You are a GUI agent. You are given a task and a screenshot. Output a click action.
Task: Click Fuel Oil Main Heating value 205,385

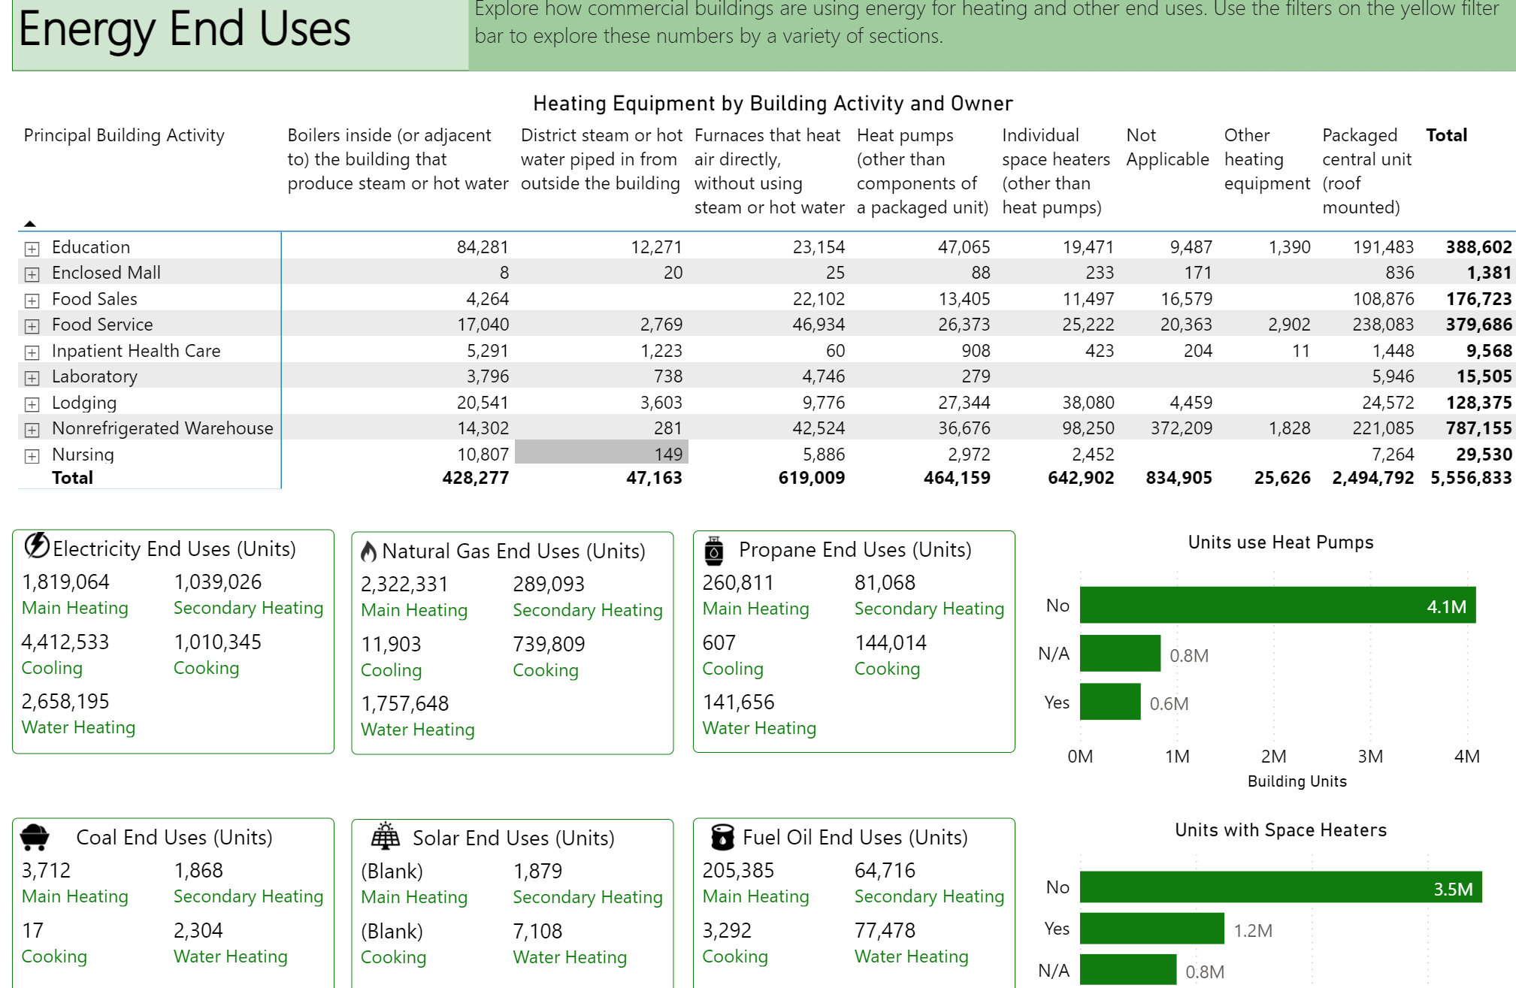[x=738, y=871]
